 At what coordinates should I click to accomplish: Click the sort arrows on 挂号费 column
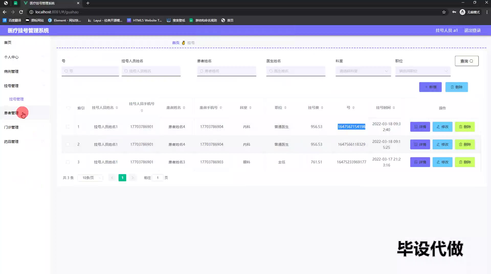point(322,108)
